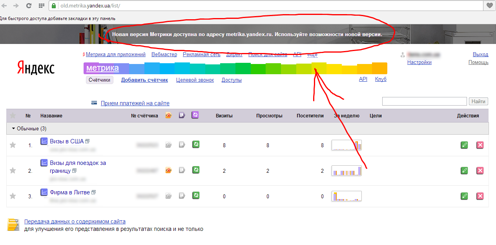Click the chart icon beside Фирма в Литве
Viewport: 496px width, 245px height.
(x=44, y=192)
